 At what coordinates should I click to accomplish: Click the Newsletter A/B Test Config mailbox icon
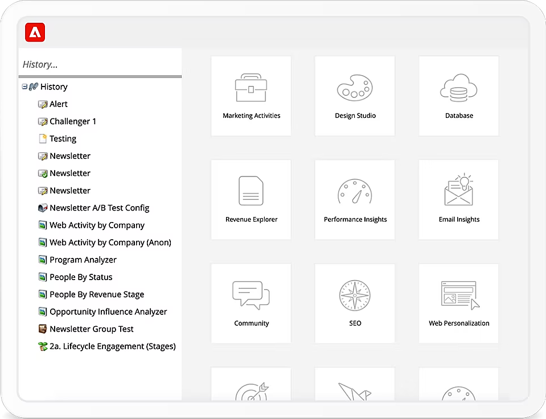point(43,208)
